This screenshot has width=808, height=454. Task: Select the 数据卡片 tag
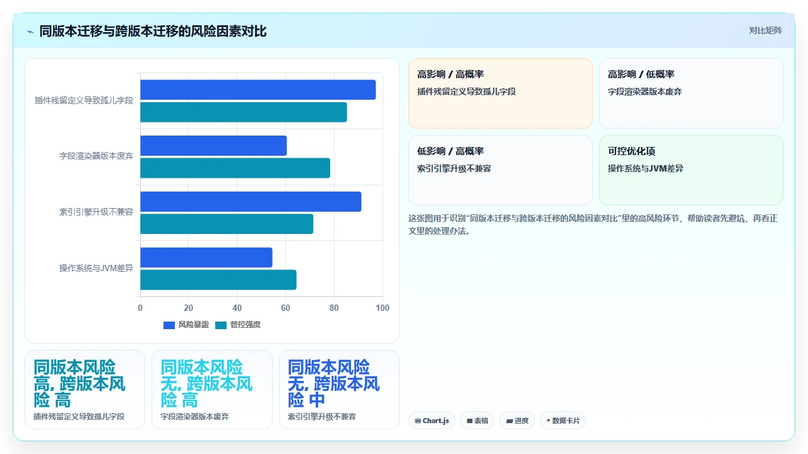coord(563,421)
